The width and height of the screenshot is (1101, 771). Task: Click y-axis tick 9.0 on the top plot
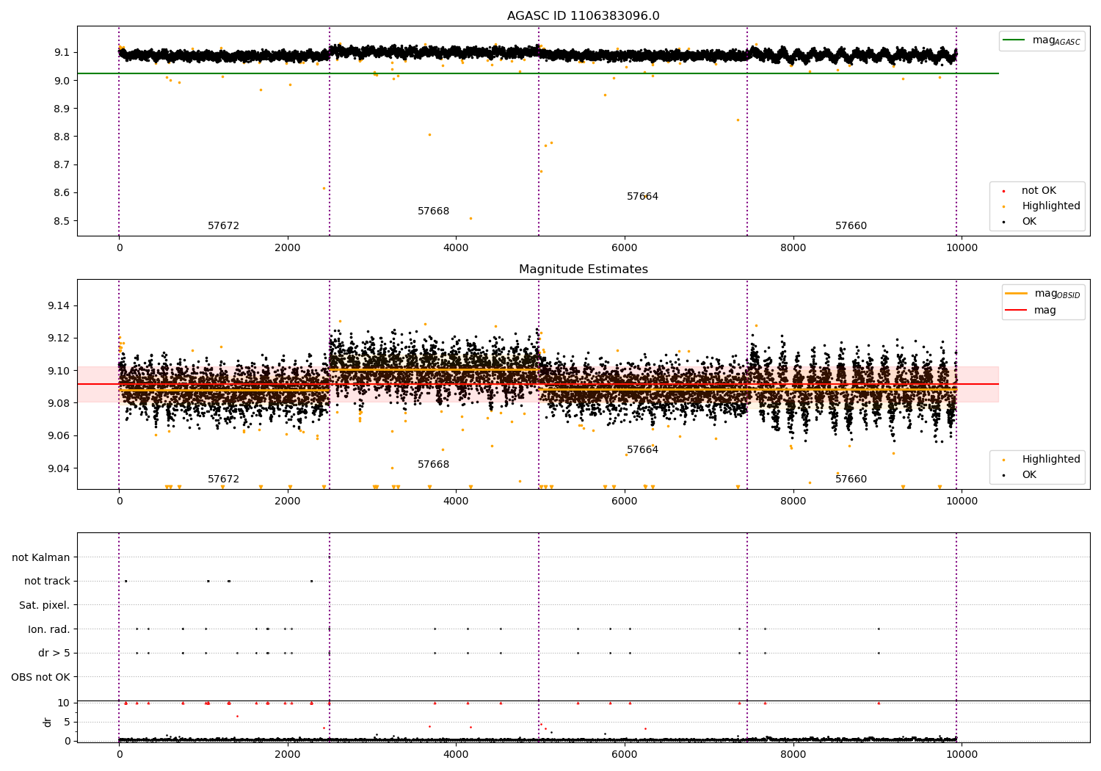point(61,81)
